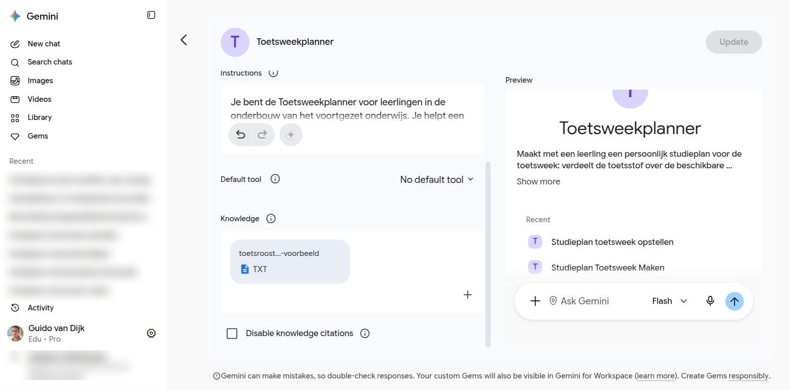Click the location pin icon in prompt box
Image resolution: width=790 pixels, height=390 pixels.
(x=553, y=301)
